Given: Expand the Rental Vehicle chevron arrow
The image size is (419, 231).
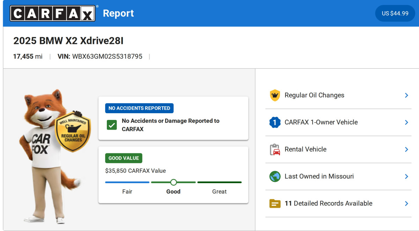Looking at the screenshot, I should 406,149.
